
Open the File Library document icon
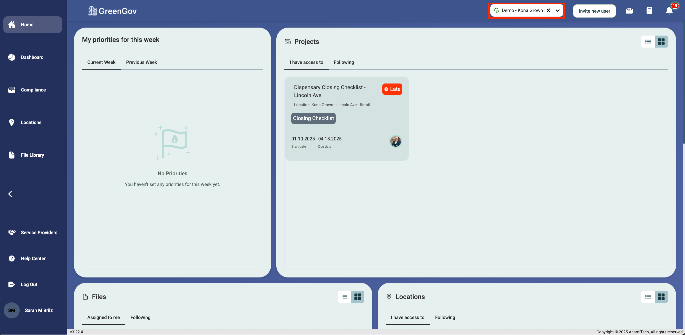(x=12, y=155)
